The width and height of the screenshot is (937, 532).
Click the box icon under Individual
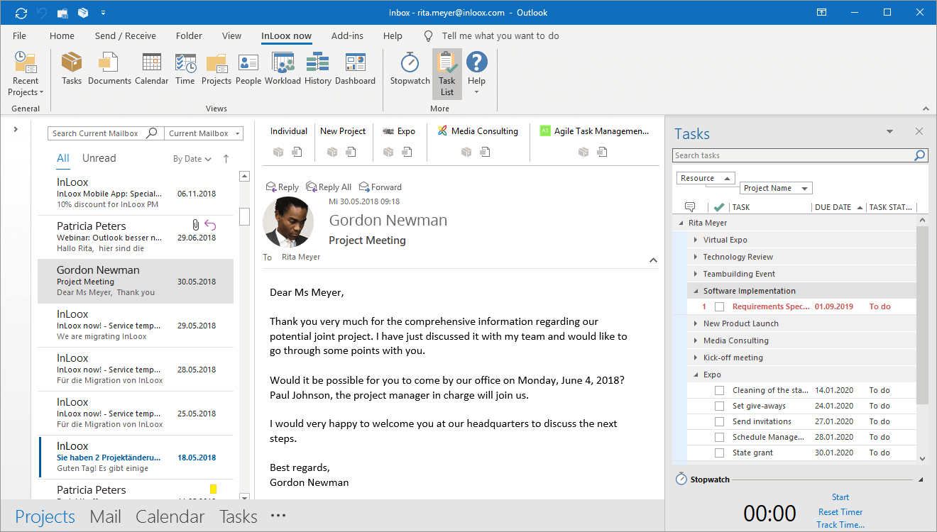pos(279,152)
